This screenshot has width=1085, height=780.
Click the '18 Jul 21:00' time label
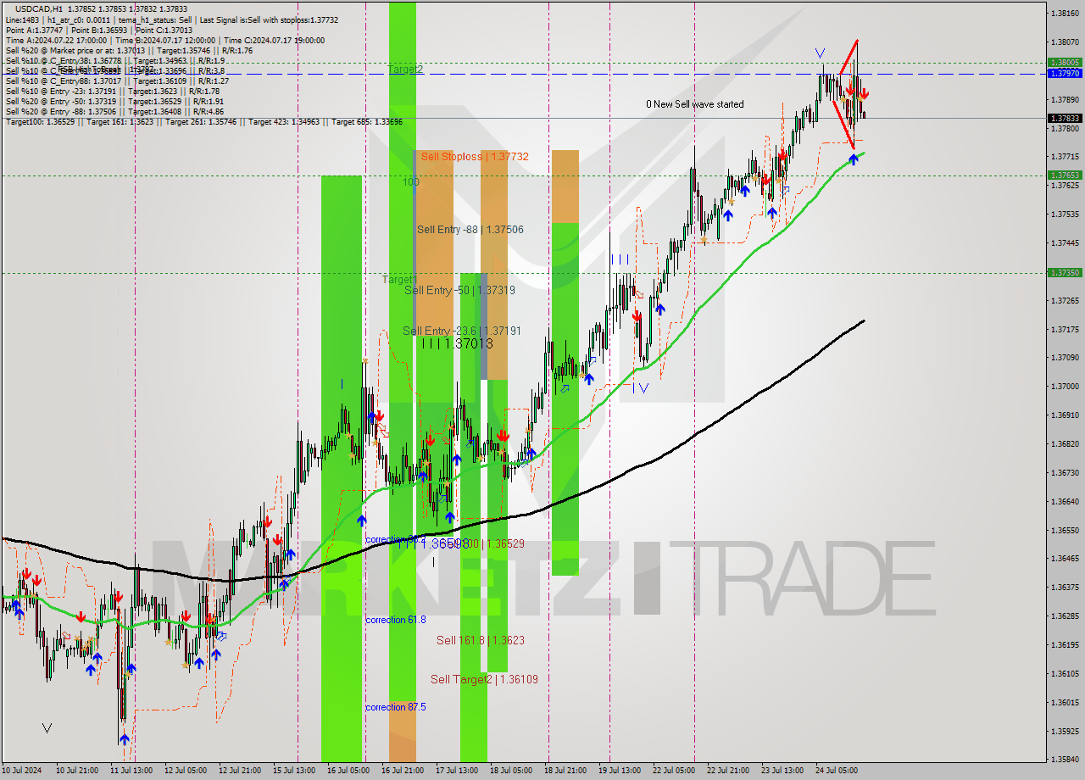pos(565,772)
